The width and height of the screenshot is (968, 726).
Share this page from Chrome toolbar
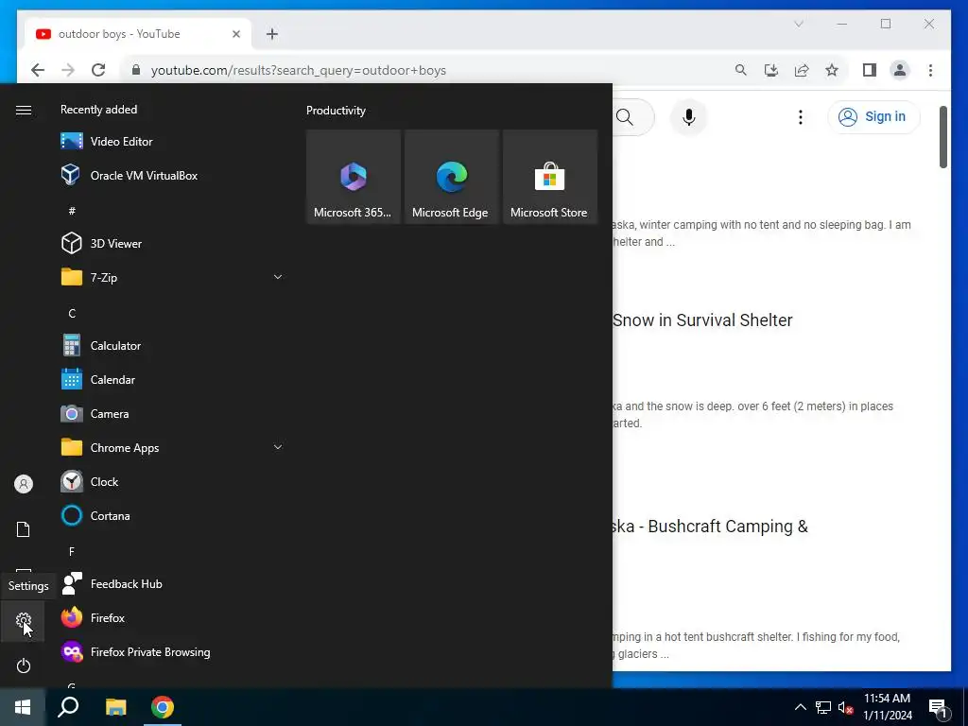802,70
